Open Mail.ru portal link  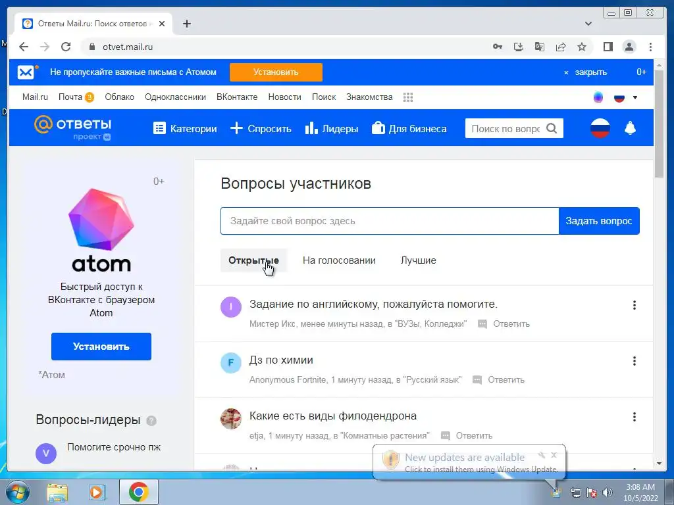tap(35, 97)
